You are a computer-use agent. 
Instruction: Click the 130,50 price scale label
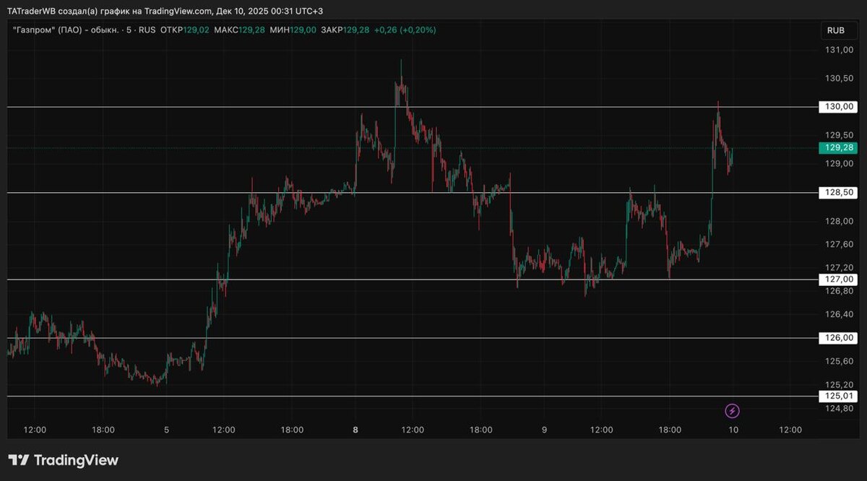(x=840, y=79)
